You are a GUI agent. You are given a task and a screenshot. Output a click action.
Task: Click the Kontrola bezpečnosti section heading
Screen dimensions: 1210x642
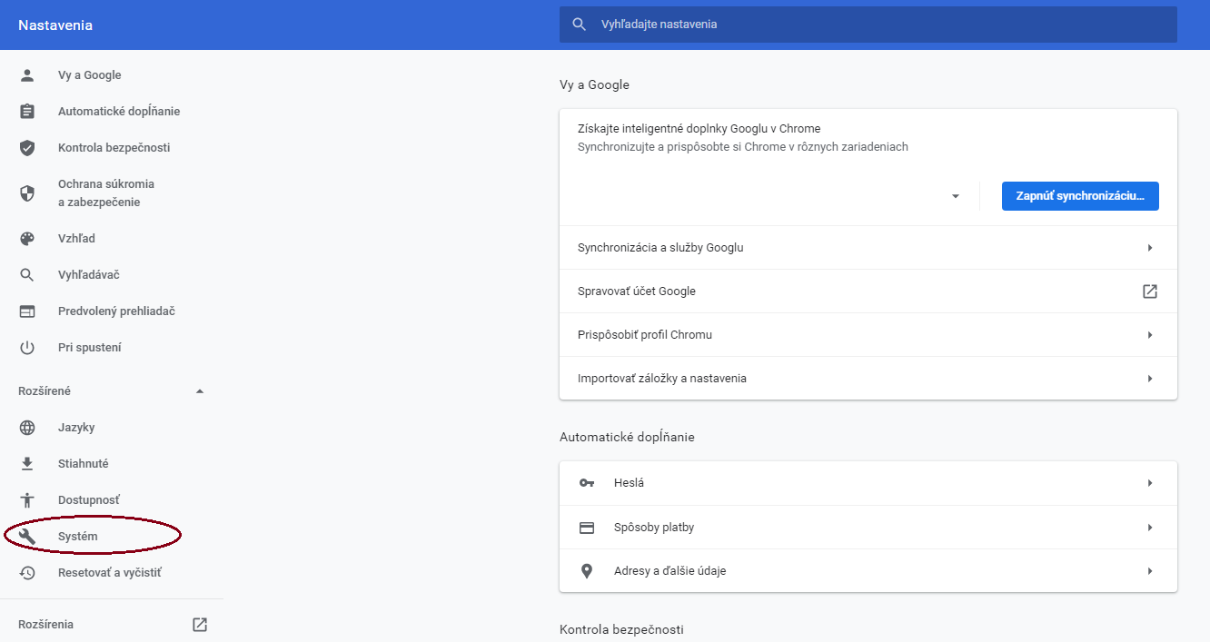pyautogui.click(x=621, y=629)
